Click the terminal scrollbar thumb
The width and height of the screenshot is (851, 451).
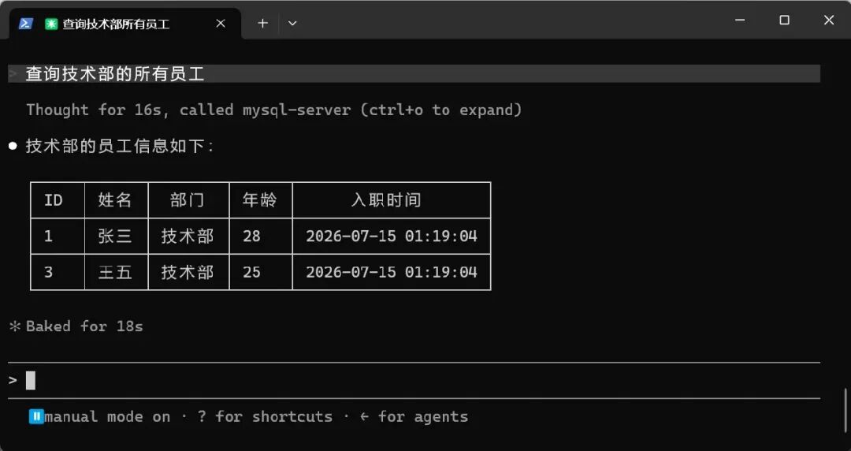pos(845,410)
